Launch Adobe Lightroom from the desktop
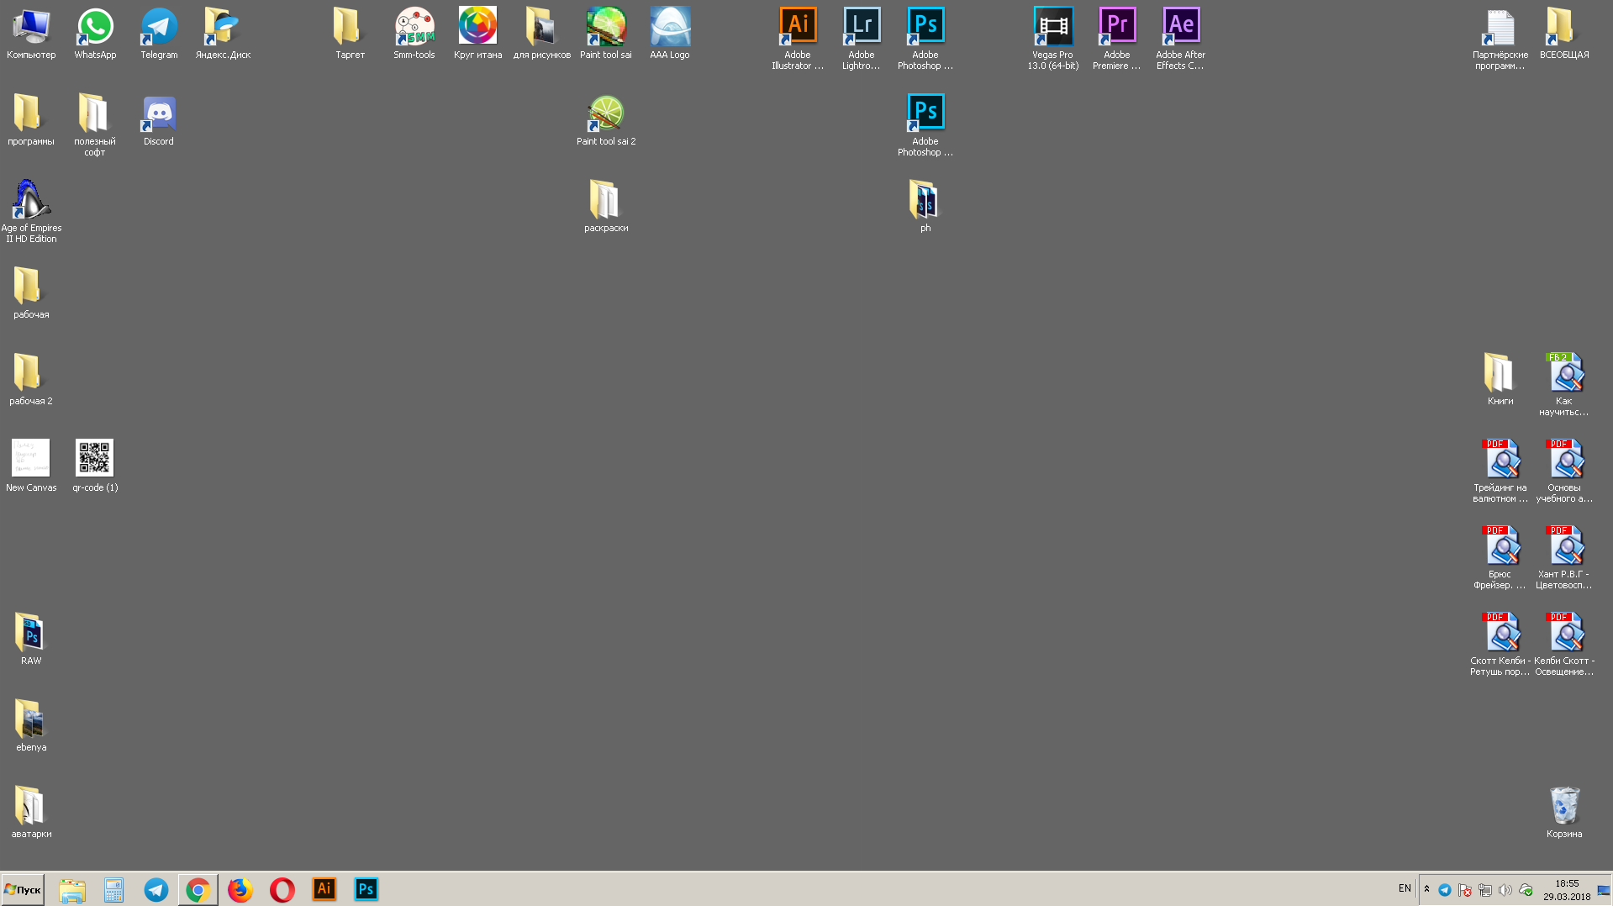The height and width of the screenshot is (906, 1613). 861,39
